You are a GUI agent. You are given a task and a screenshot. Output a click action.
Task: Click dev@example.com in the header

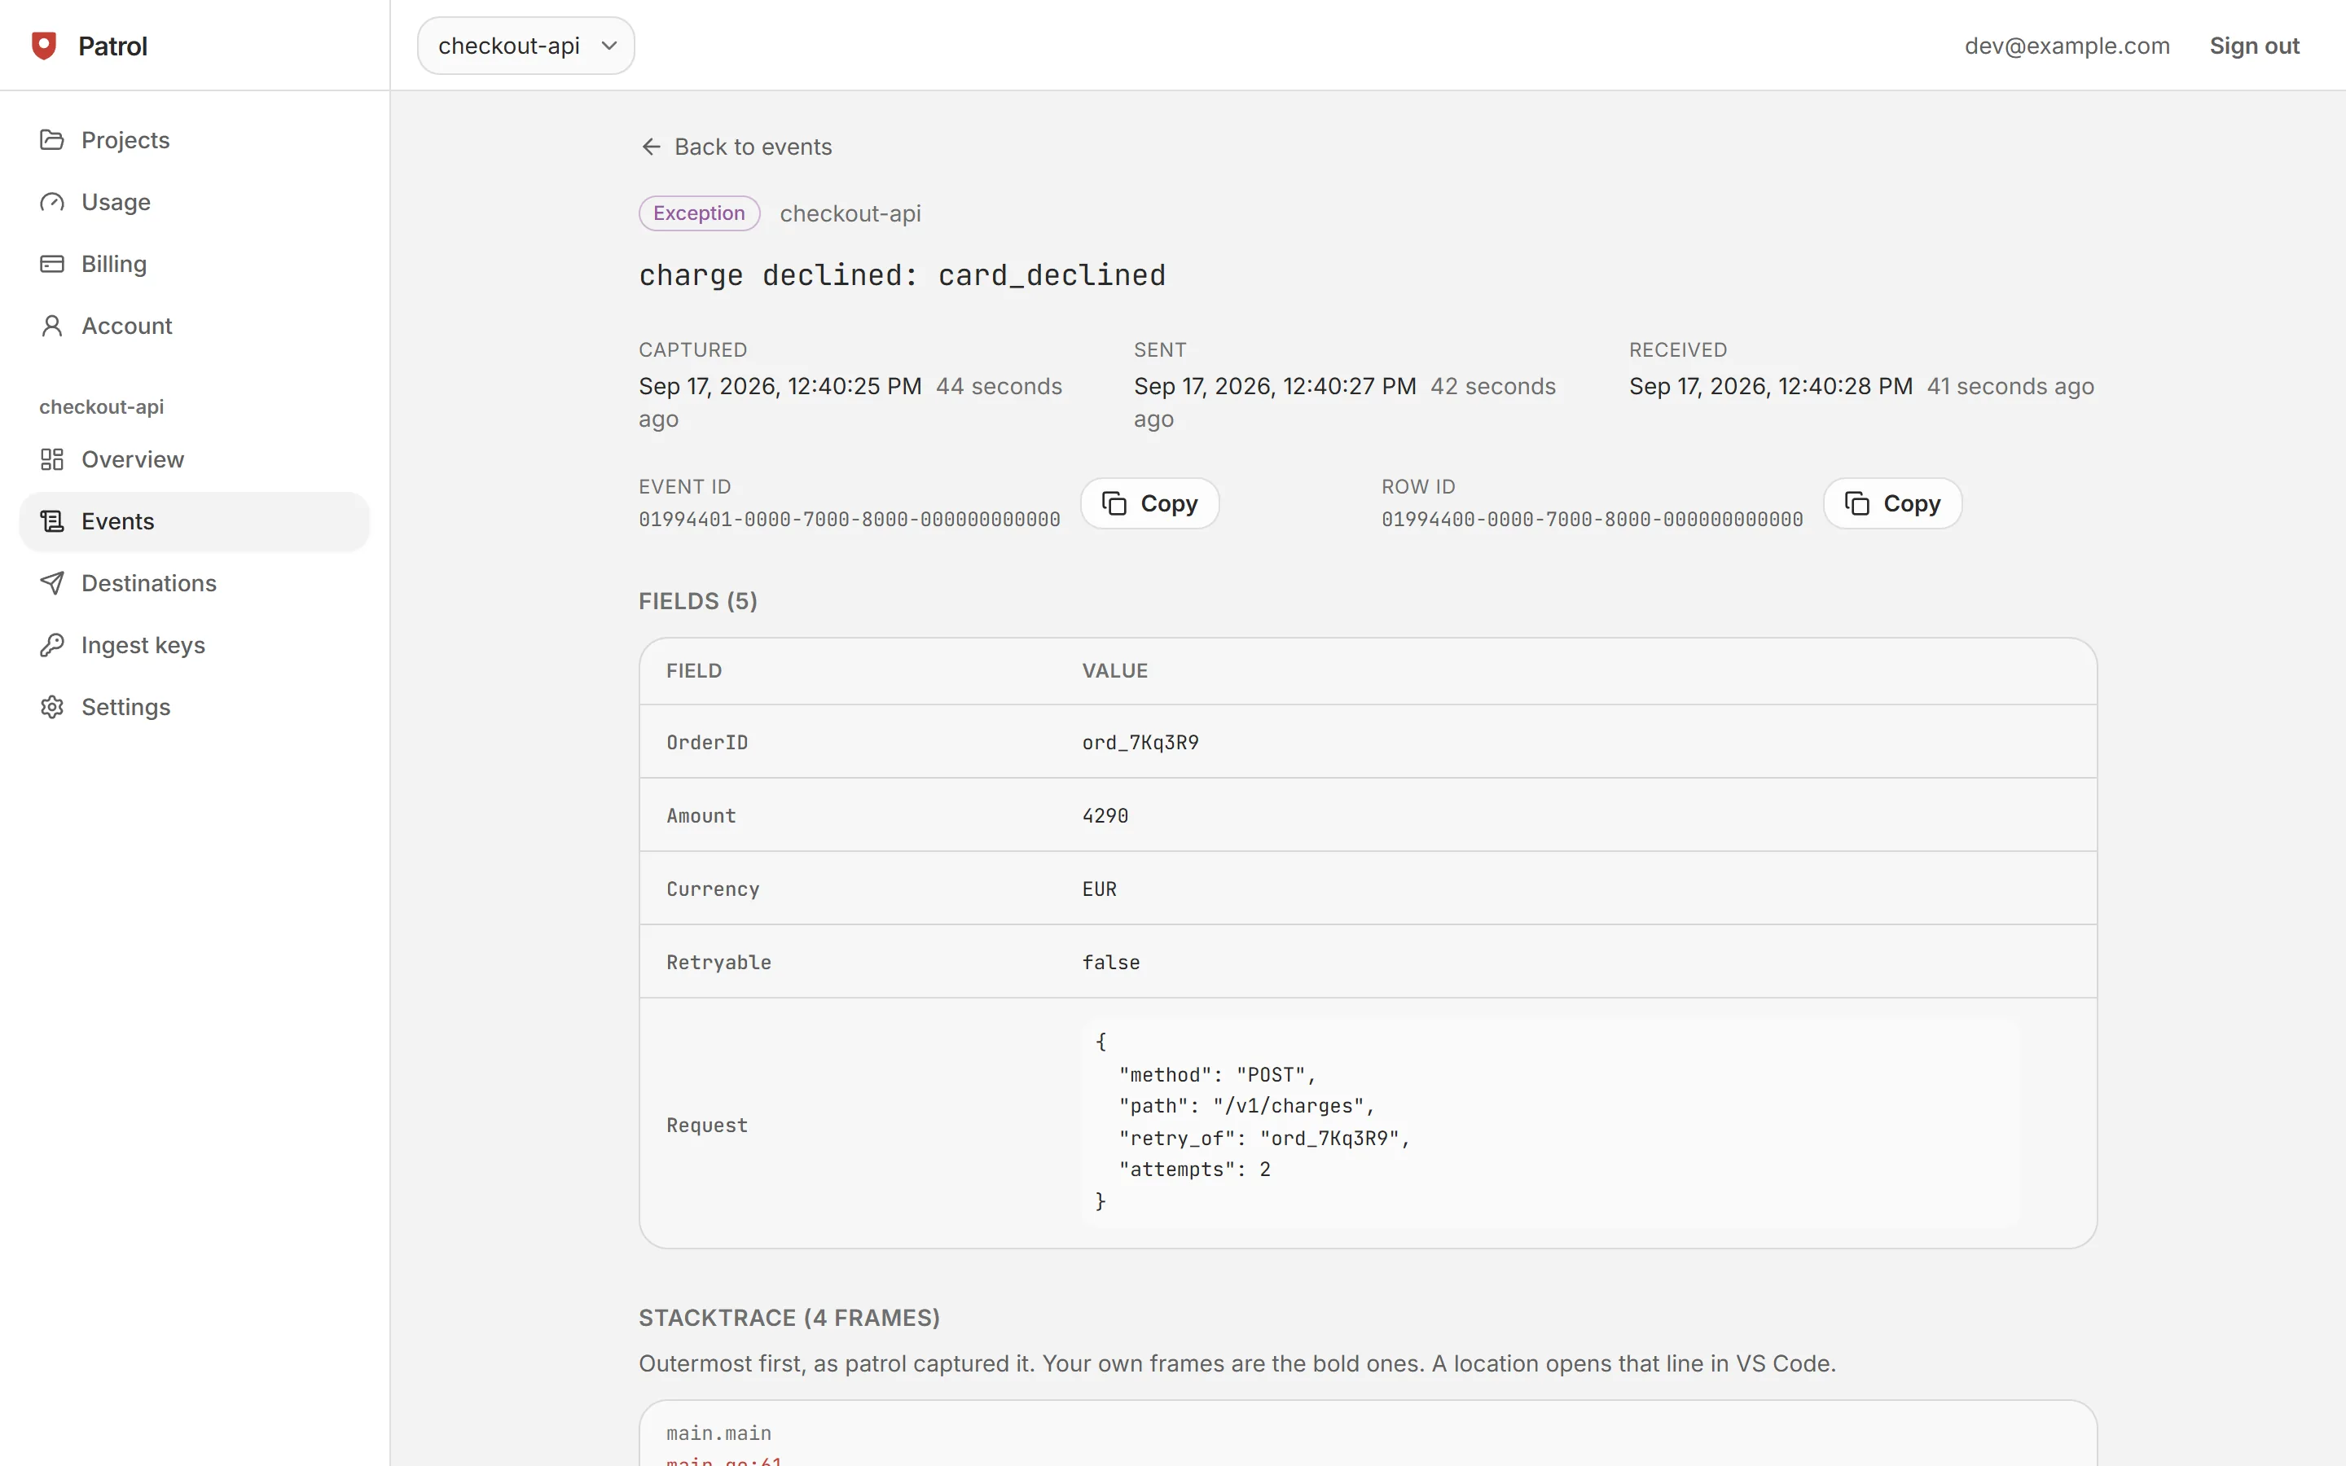[x=2067, y=46]
